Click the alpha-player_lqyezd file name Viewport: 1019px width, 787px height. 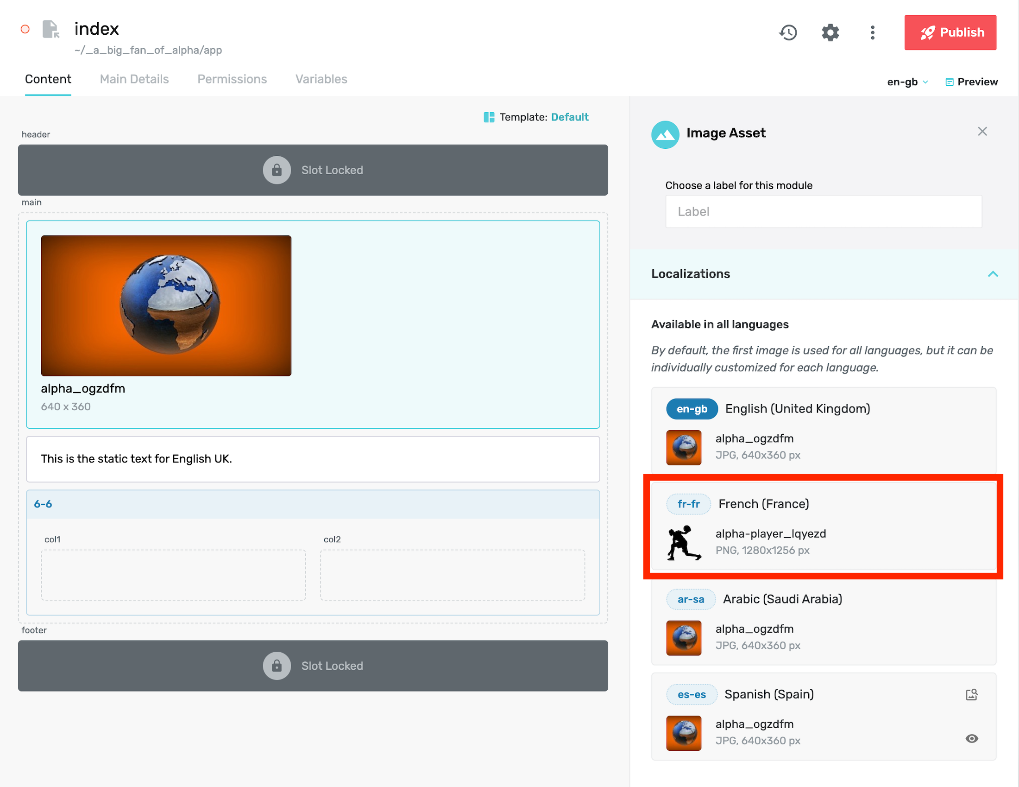click(x=771, y=533)
